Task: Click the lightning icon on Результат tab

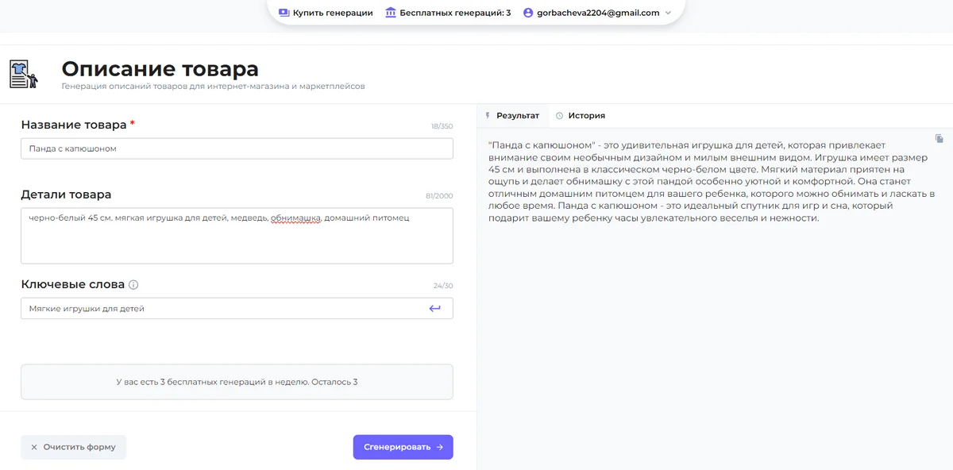Action: 488,116
